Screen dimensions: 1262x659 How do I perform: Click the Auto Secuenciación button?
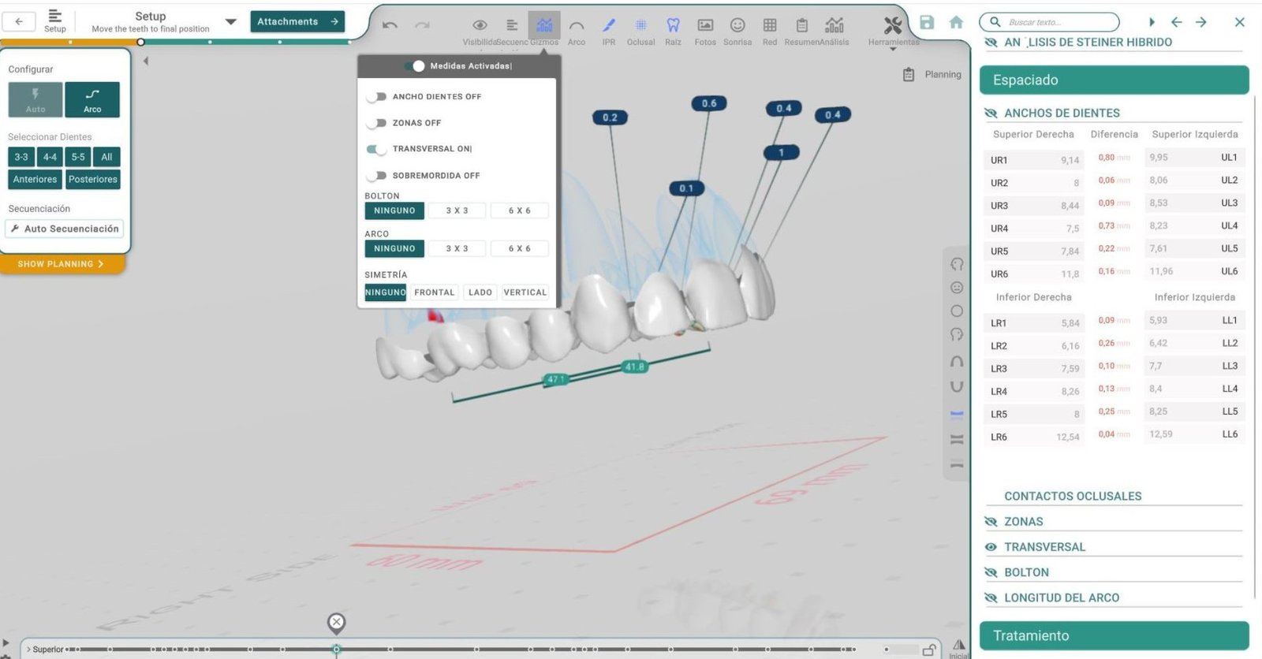[65, 229]
